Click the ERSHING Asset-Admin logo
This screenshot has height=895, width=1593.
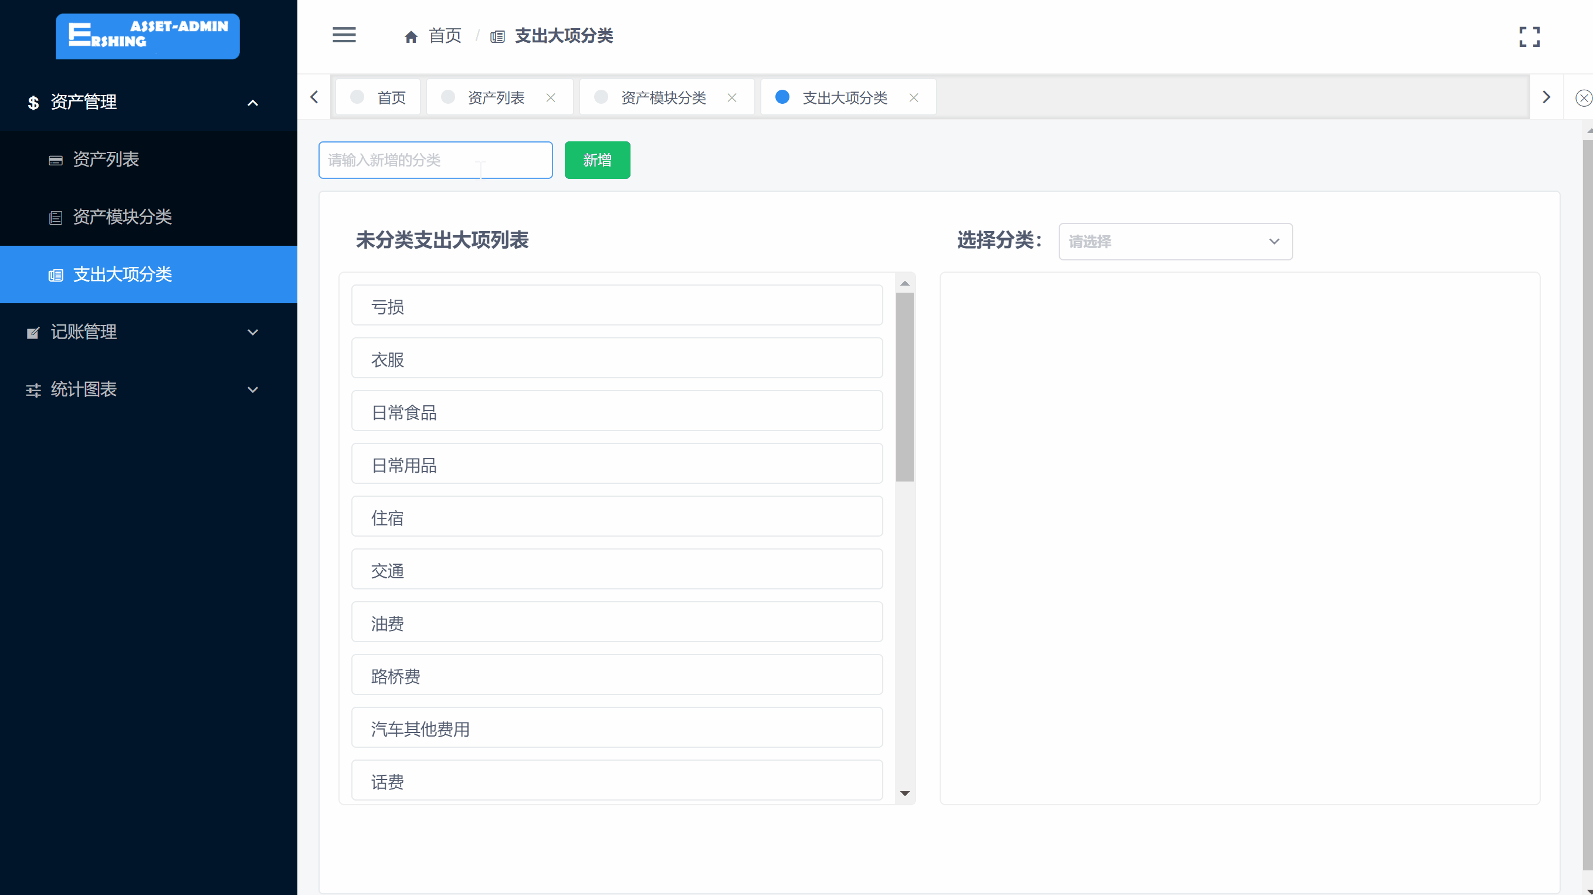(x=148, y=36)
